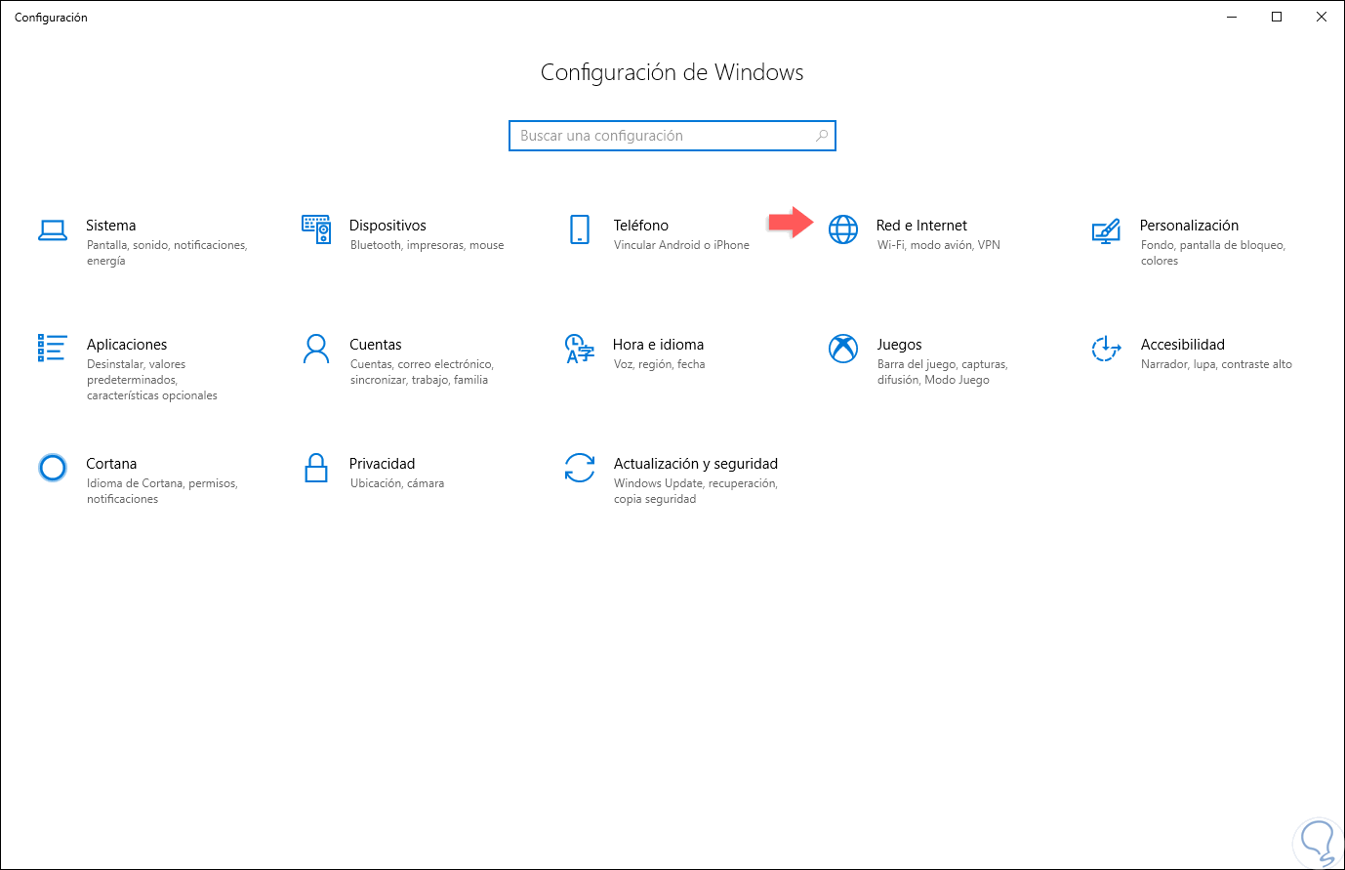1345x870 pixels.
Task: Click the Configuración title bar label
Action: tap(51, 17)
